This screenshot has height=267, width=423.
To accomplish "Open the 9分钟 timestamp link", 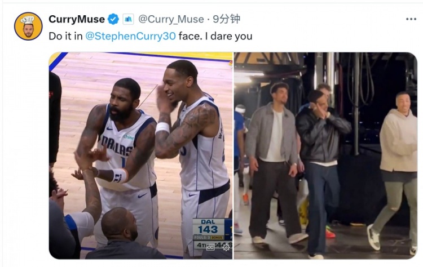I will tap(226, 19).
